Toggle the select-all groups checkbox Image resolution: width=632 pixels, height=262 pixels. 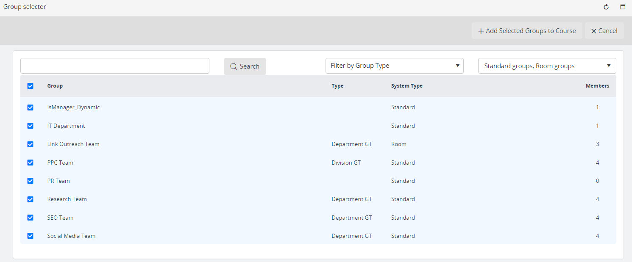point(30,86)
